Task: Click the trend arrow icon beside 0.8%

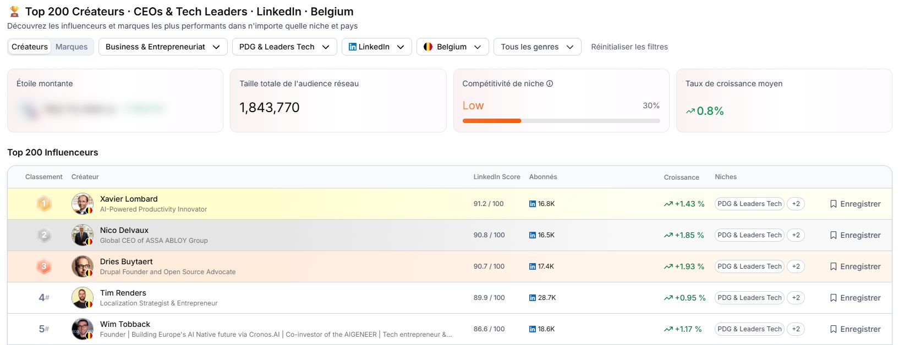Action: (690, 111)
